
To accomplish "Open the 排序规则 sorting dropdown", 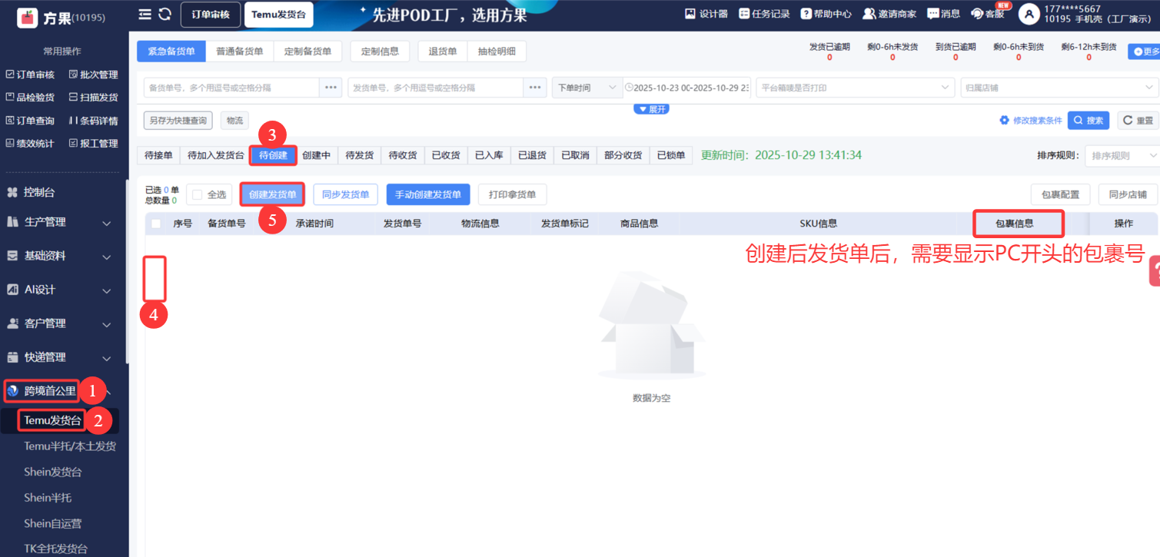I will click(1121, 156).
